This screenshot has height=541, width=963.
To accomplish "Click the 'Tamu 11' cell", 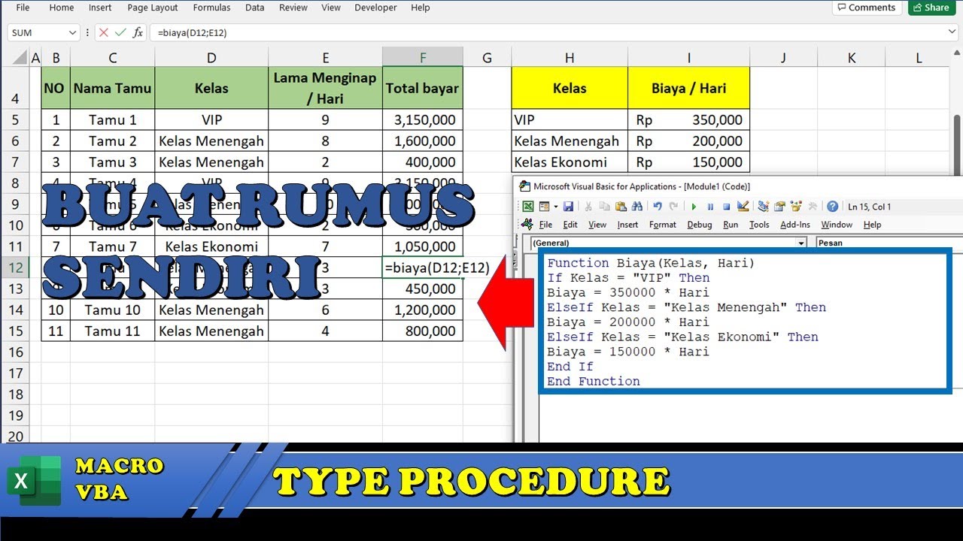I will pyautogui.click(x=113, y=331).
